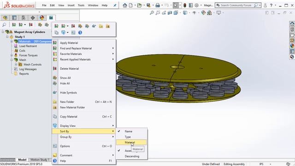
Task: Activate the Select cursor tool
Action: pyautogui.click(x=175, y=5)
